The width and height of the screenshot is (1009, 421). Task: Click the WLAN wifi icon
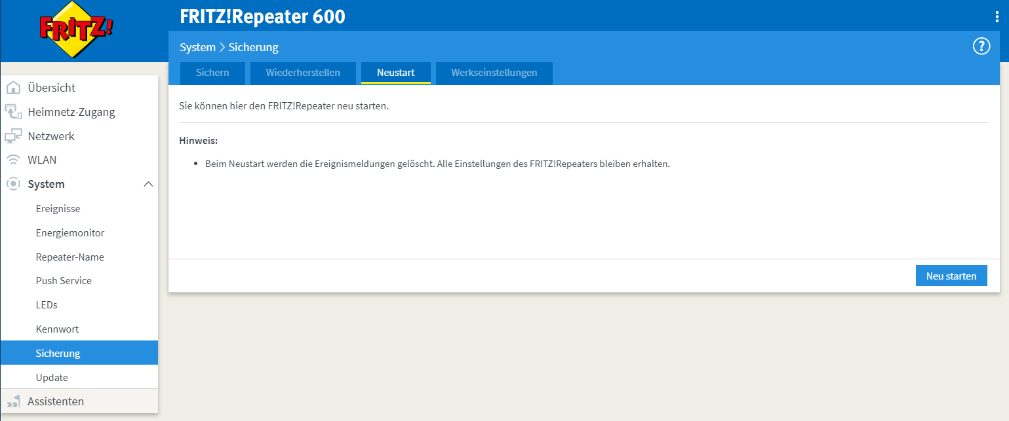coord(13,160)
